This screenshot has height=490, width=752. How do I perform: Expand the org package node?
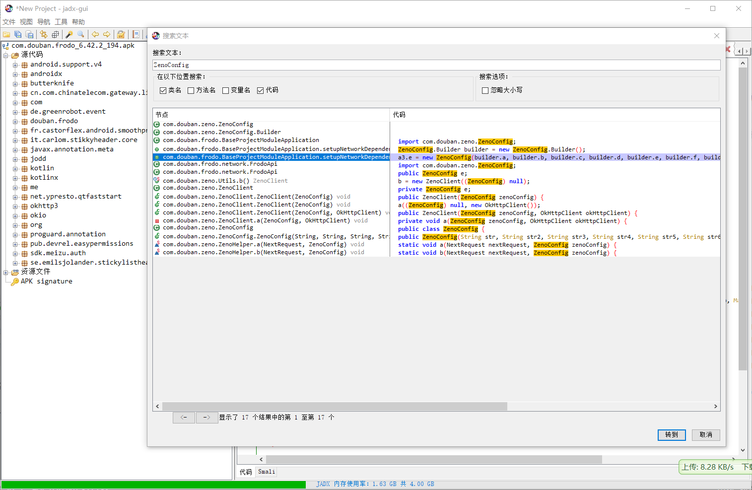coord(15,225)
